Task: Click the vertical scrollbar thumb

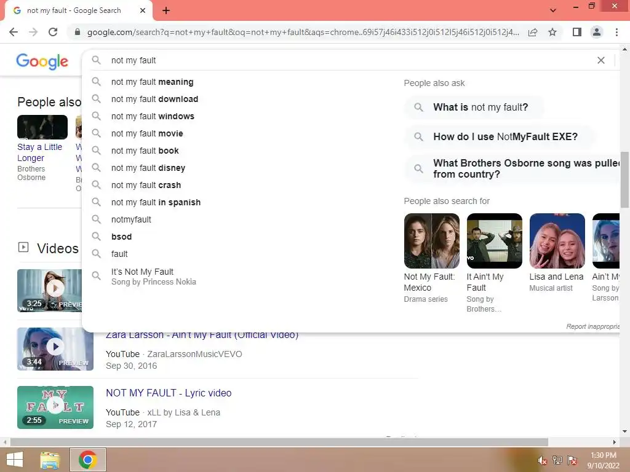Action: coord(625,179)
